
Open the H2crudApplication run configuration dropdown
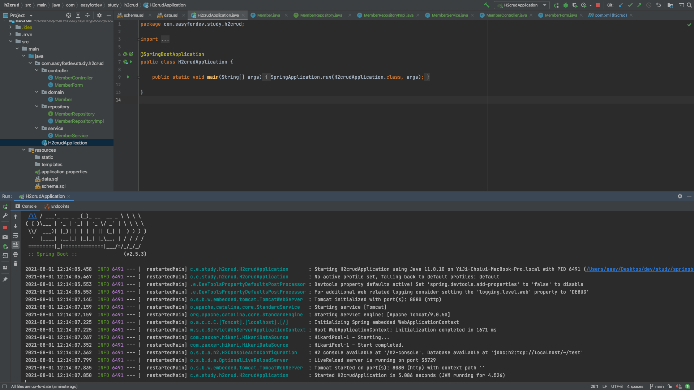coord(522,5)
